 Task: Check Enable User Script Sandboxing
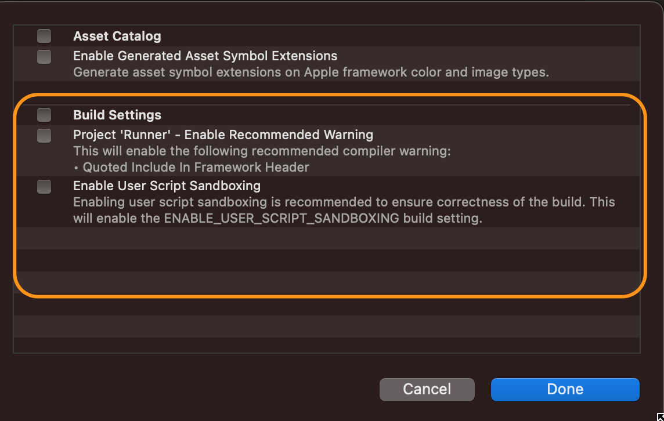44,186
